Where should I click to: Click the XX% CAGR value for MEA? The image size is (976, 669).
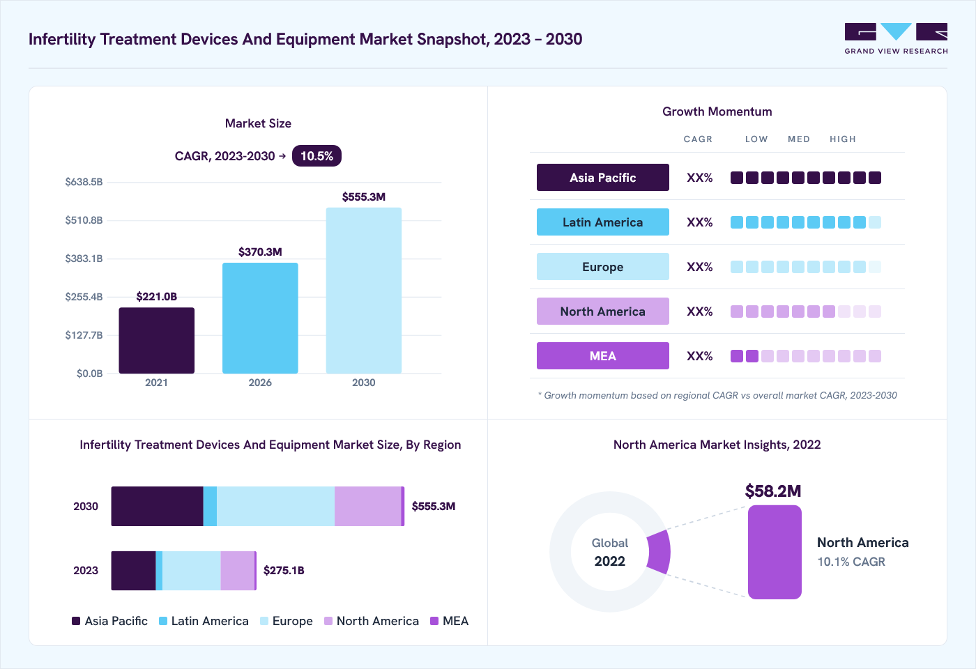coord(700,356)
